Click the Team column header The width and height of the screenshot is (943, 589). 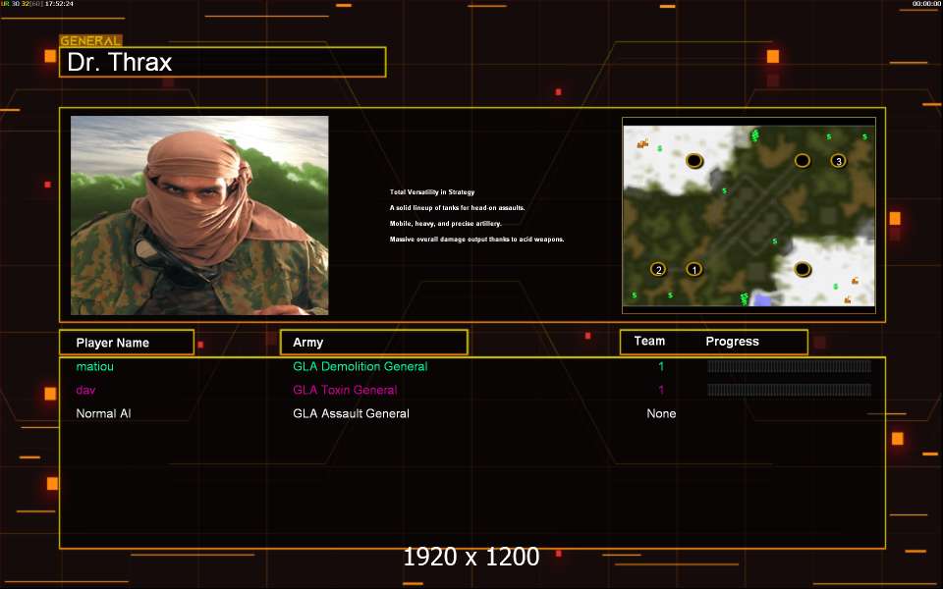pyautogui.click(x=649, y=341)
